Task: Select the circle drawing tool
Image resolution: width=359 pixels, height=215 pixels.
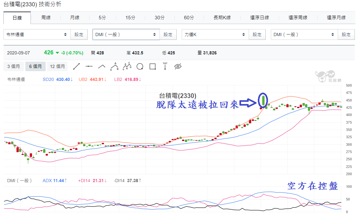Action: tap(140, 66)
